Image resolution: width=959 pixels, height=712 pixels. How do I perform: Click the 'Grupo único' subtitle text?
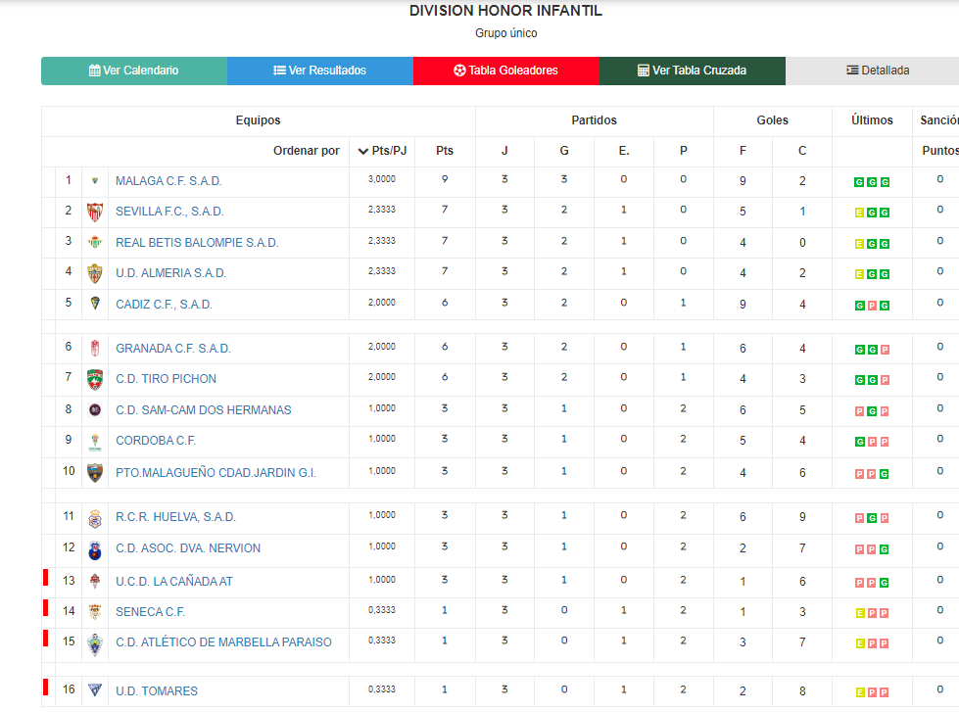(x=505, y=33)
